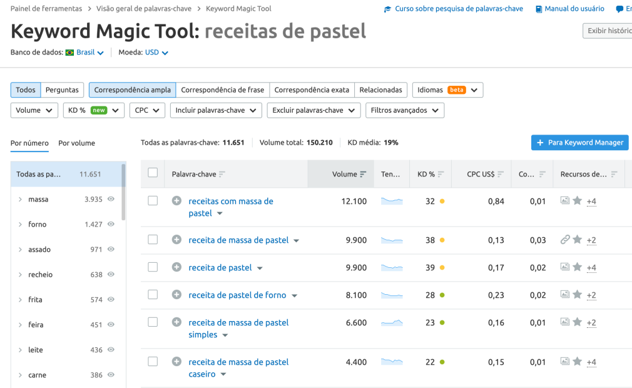Change database from Brasil dropdown

(x=90, y=53)
